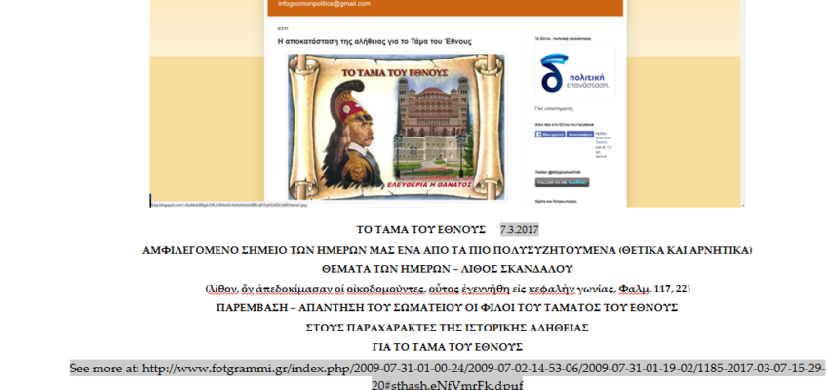Image resolution: width=827 pixels, height=390 pixels.
Task: Open the ΤΟ ΤΑΜΑ ΤΟΥ ΕΘΝΟΥΣ scroll image
Action: 397,125
